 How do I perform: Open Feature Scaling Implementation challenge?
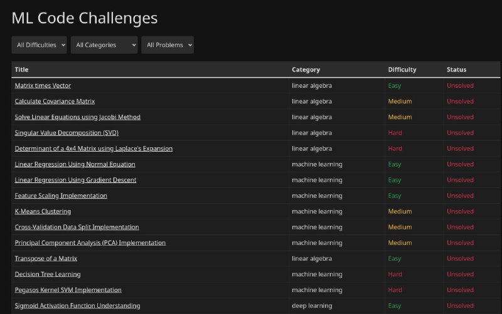pyautogui.click(x=61, y=196)
